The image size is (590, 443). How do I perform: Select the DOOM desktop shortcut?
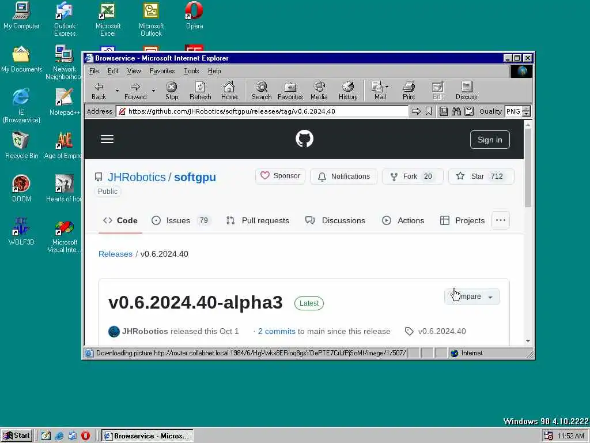pos(21,189)
